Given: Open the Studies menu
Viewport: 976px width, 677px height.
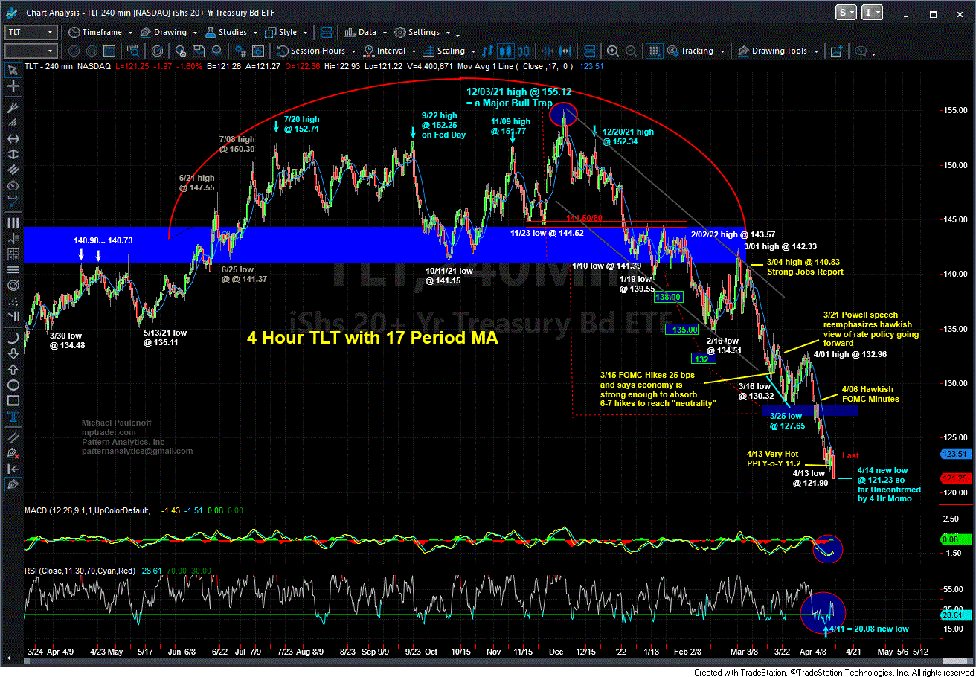Looking at the screenshot, I should pos(232,33).
